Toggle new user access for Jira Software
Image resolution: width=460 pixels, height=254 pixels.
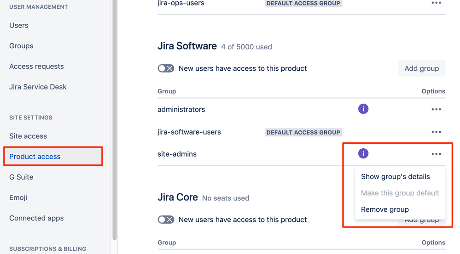pos(166,68)
